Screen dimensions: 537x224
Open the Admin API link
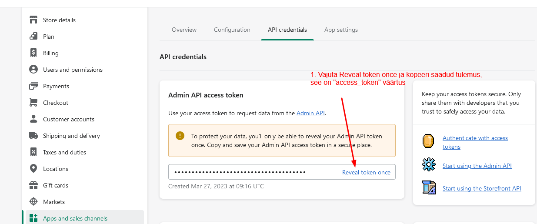click(310, 114)
